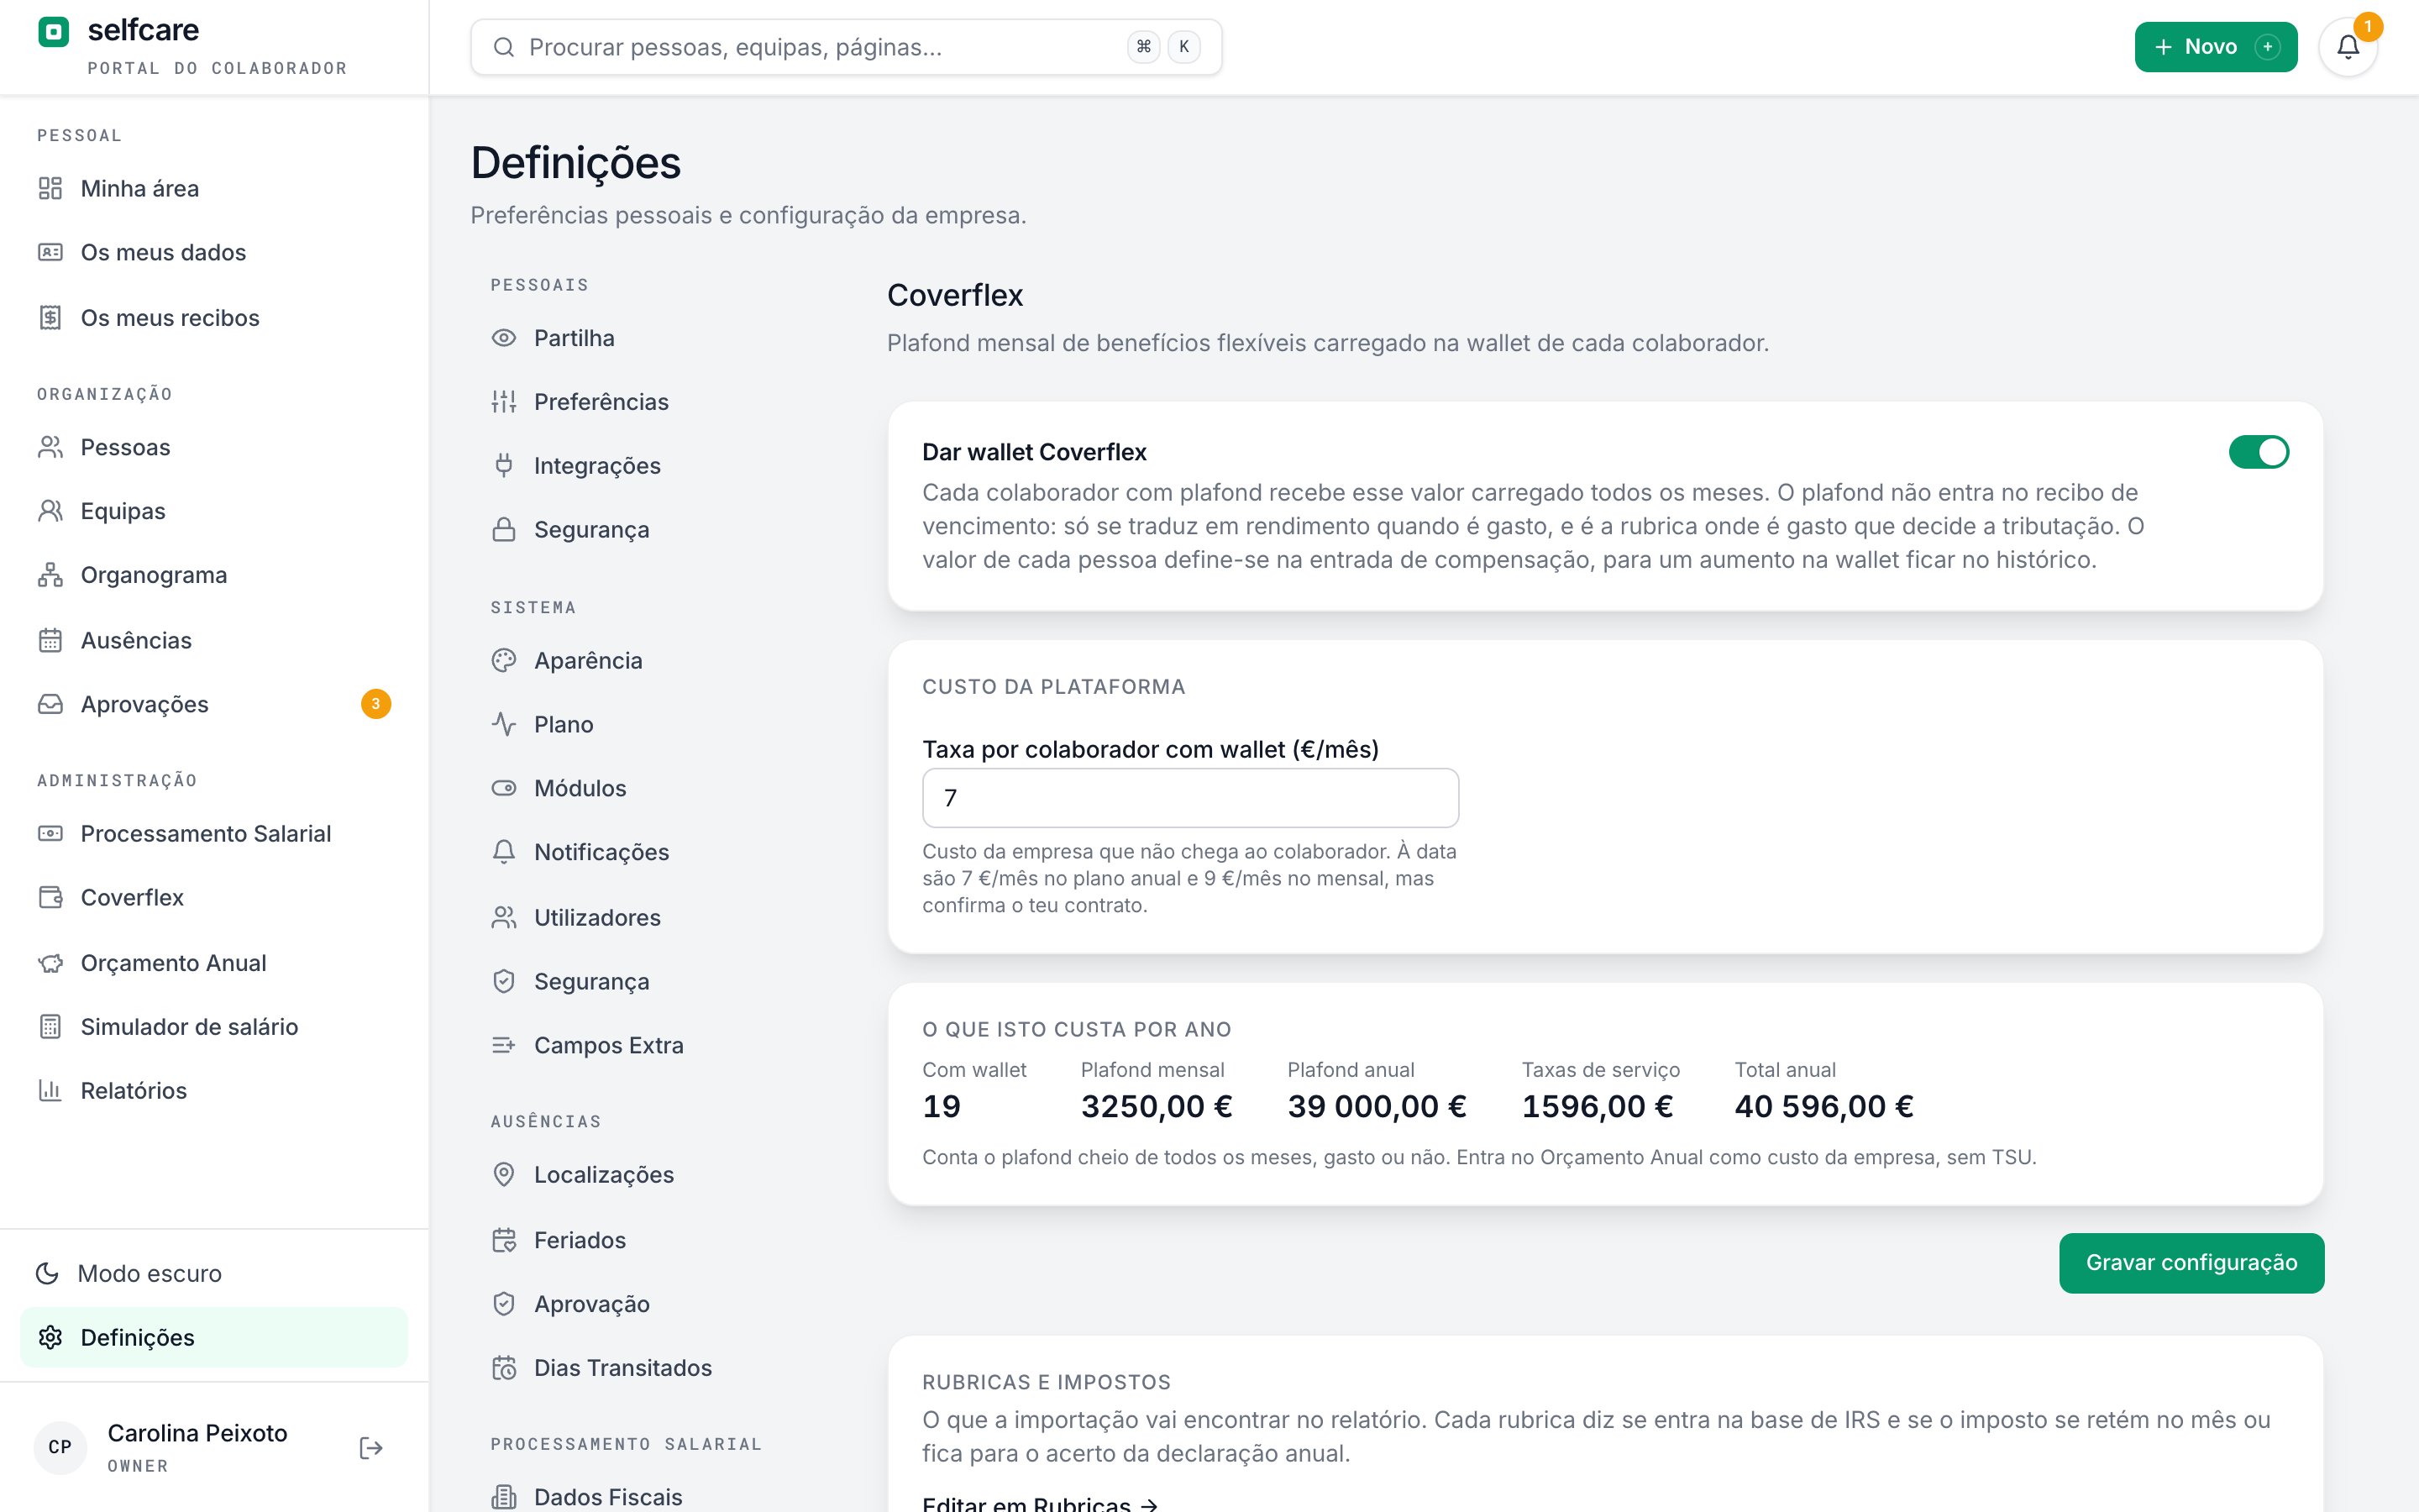Image resolution: width=2419 pixels, height=1512 pixels.
Task: Click the Plafond mensal value 3250,00 €
Action: coord(1157,1106)
